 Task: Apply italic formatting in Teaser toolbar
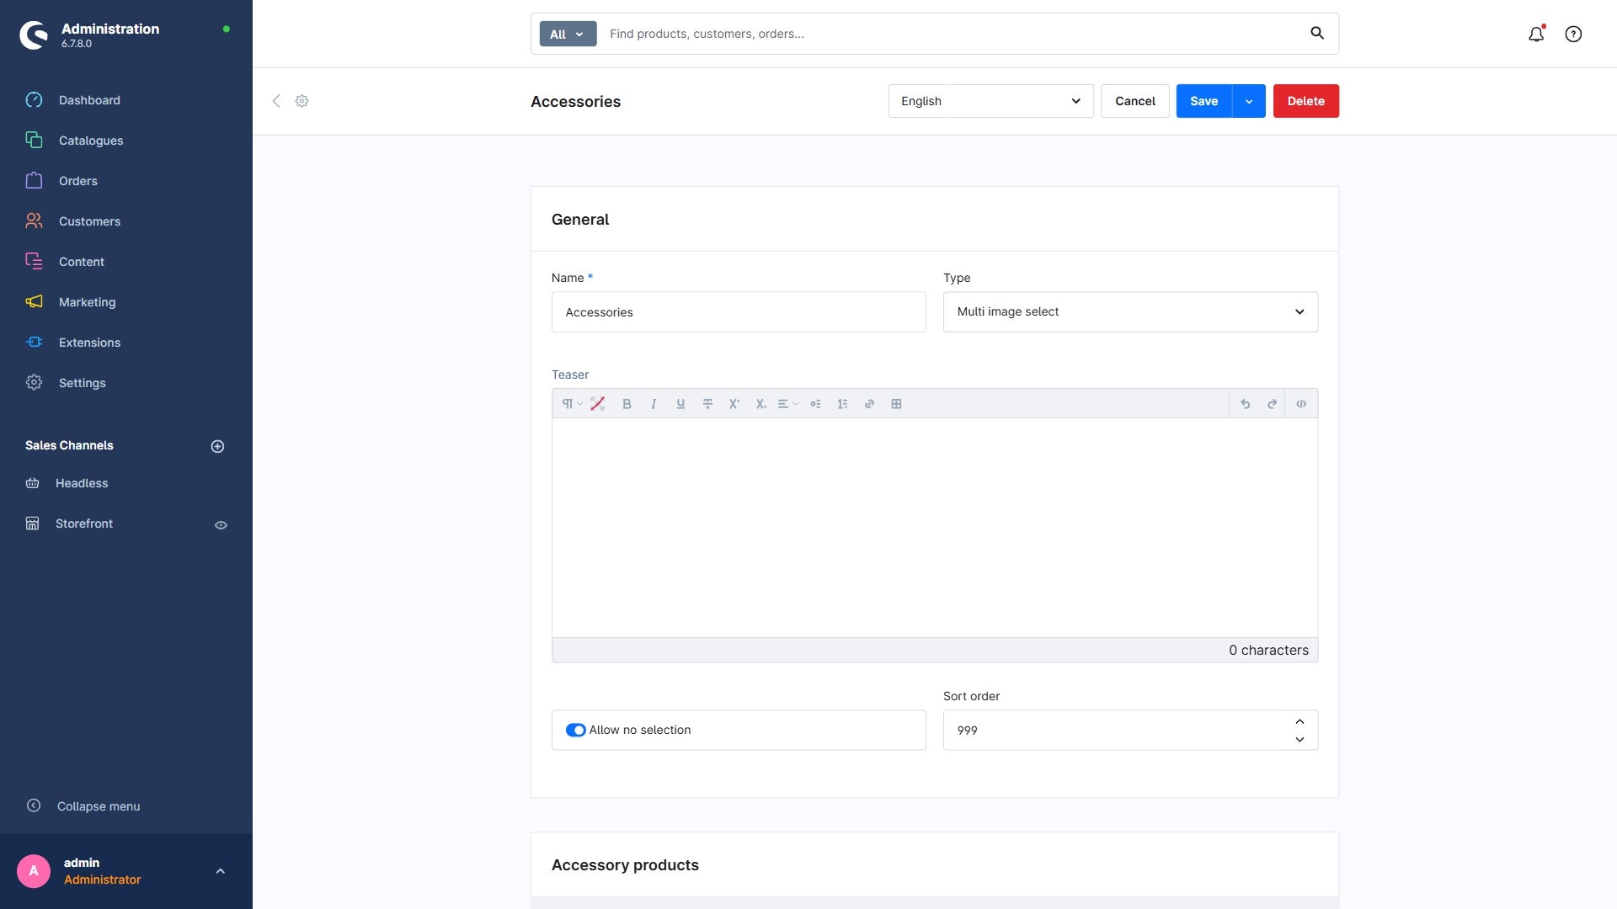click(654, 404)
